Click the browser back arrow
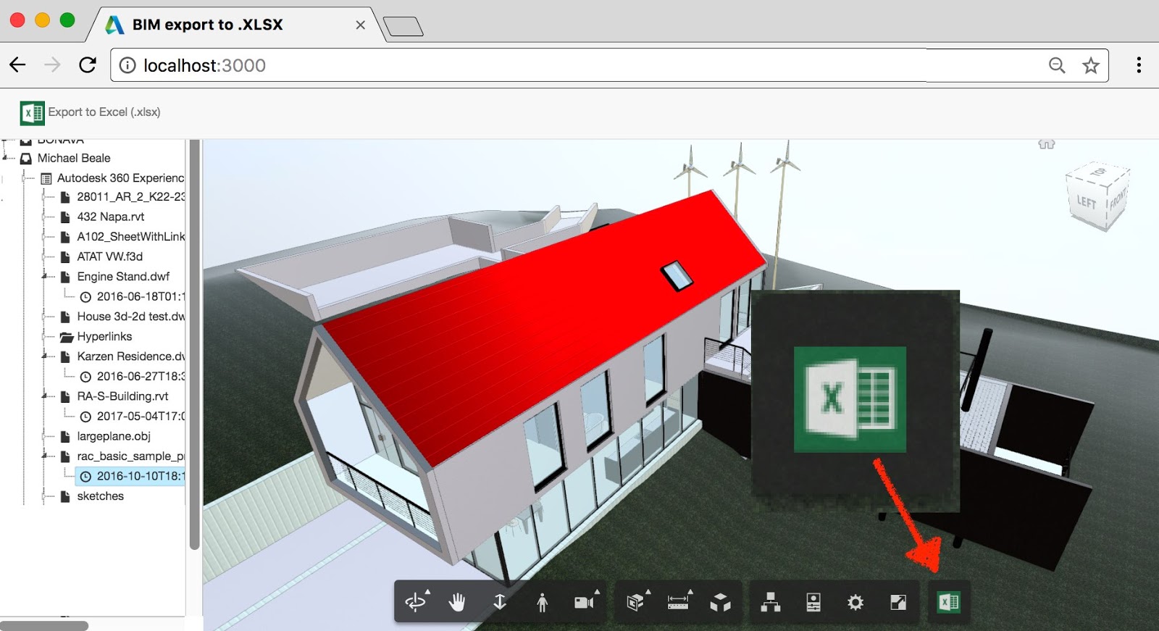 (x=18, y=65)
